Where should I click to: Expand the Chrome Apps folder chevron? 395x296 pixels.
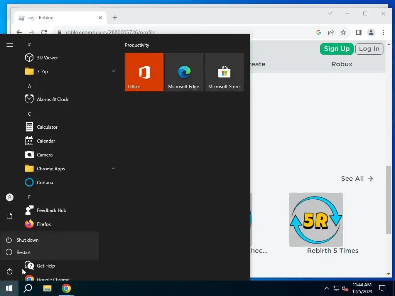(113, 168)
